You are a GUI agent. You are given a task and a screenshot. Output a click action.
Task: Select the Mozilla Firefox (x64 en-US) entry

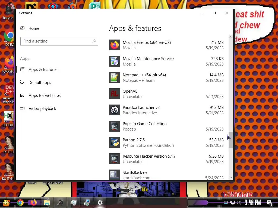point(166,45)
